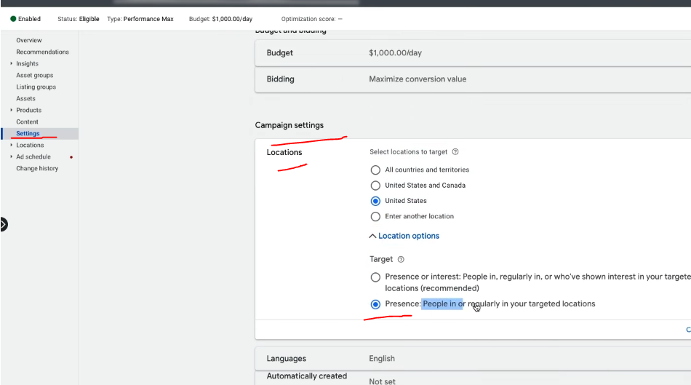Click the black arrow circle on left edge

(x=3, y=225)
